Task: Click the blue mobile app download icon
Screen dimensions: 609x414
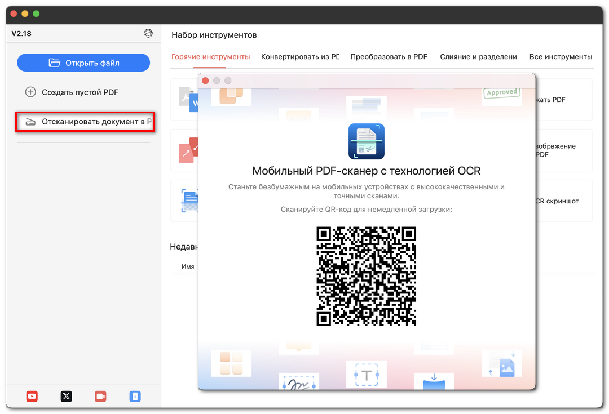Action: (x=135, y=396)
